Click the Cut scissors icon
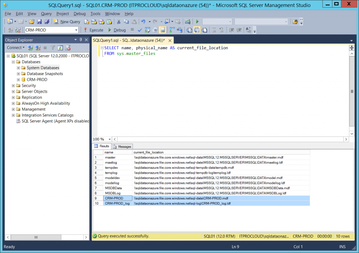This screenshot has height=253, width=359. 118,21
